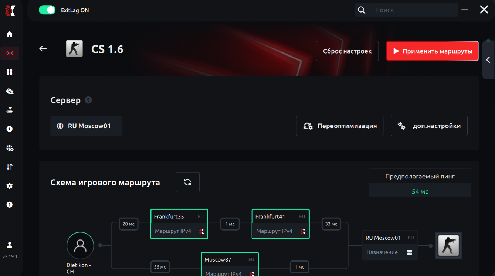Open the up-down arrows traffic icon
Image resolution: width=495 pixels, height=276 pixels.
(10, 167)
